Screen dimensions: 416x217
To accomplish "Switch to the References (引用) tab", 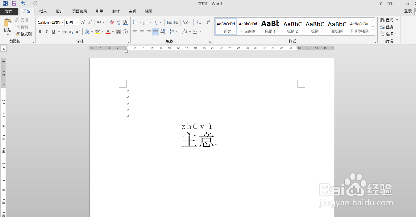I will (99, 11).
